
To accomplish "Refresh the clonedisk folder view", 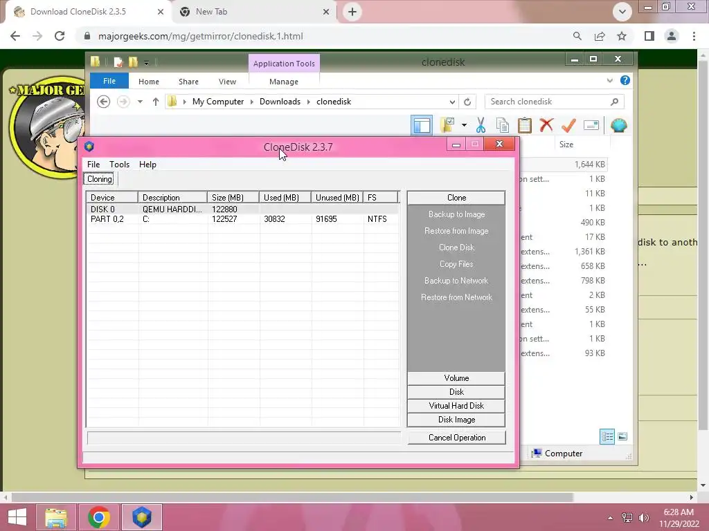I will tap(467, 102).
